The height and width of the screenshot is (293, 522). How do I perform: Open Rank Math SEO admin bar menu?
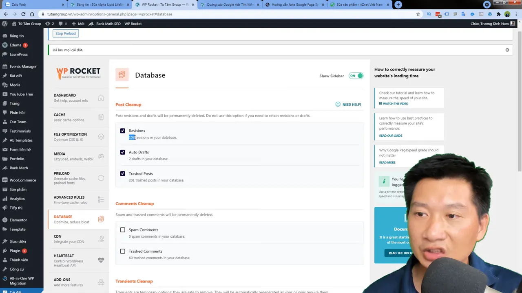pyautogui.click(x=105, y=24)
